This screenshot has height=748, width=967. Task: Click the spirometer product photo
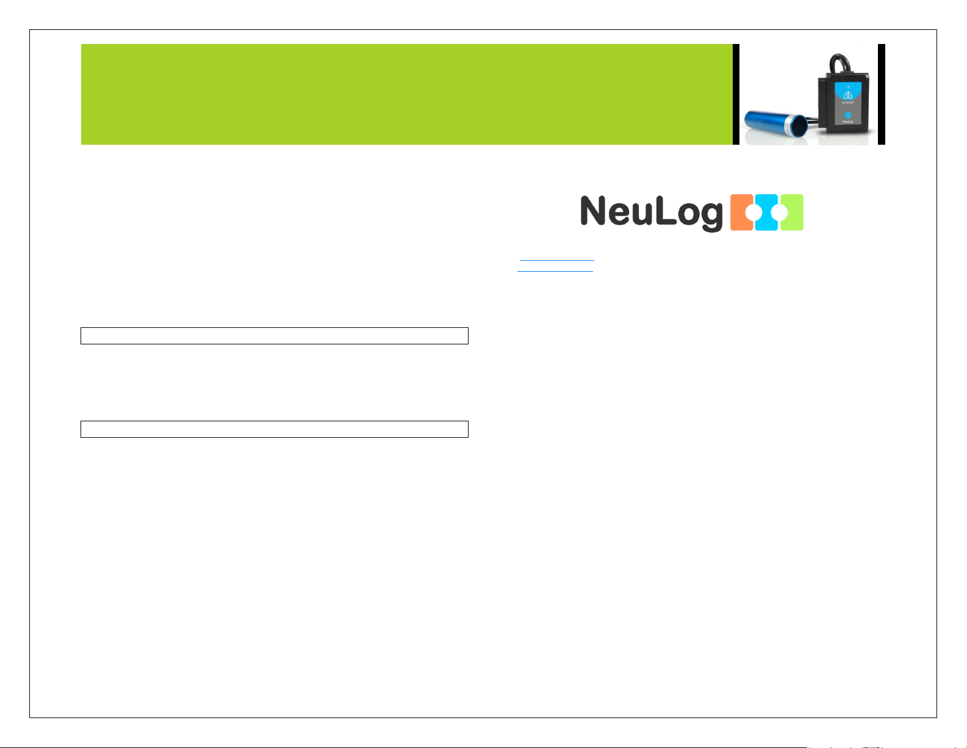[808, 94]
